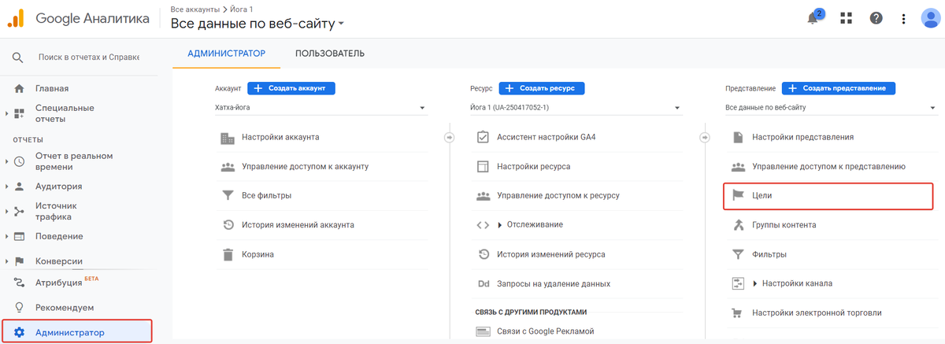Open the Йога 1 property dropdown

click(x=576, y=108)
